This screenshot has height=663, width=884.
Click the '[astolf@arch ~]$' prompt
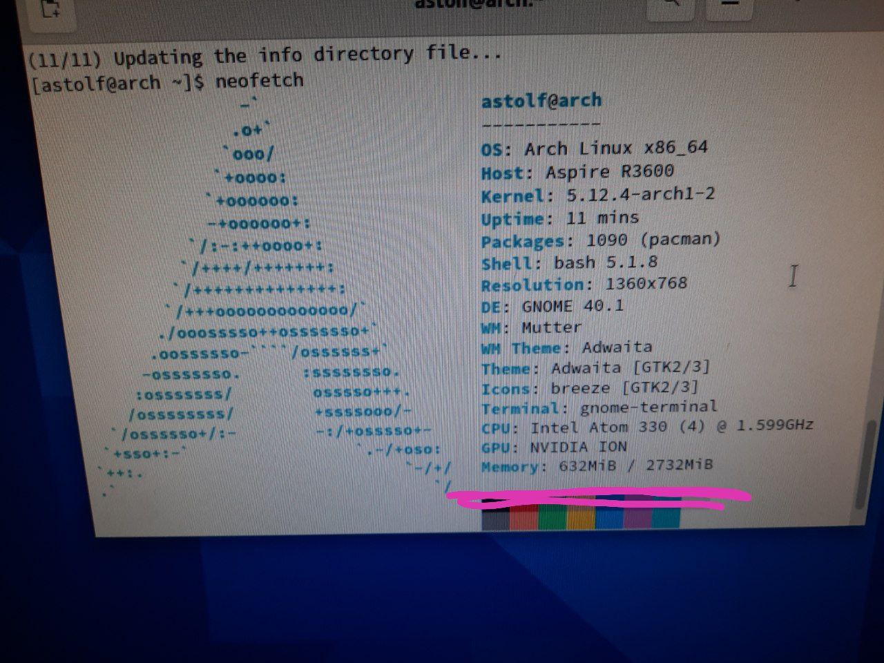click(118, 84)
